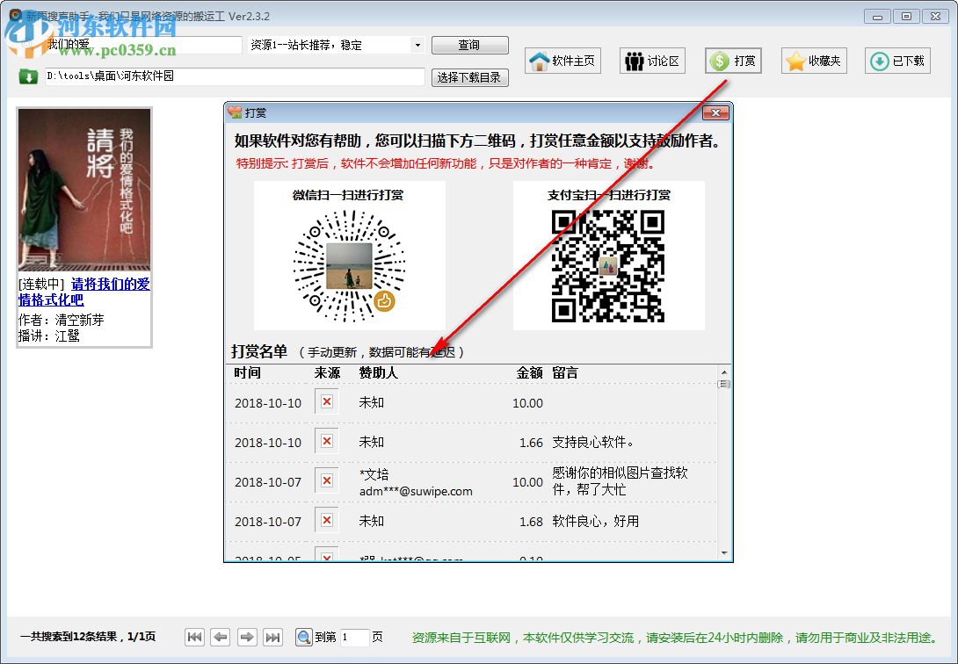
Task: Click the WeChat reward QR code
Action: (350, 266)
